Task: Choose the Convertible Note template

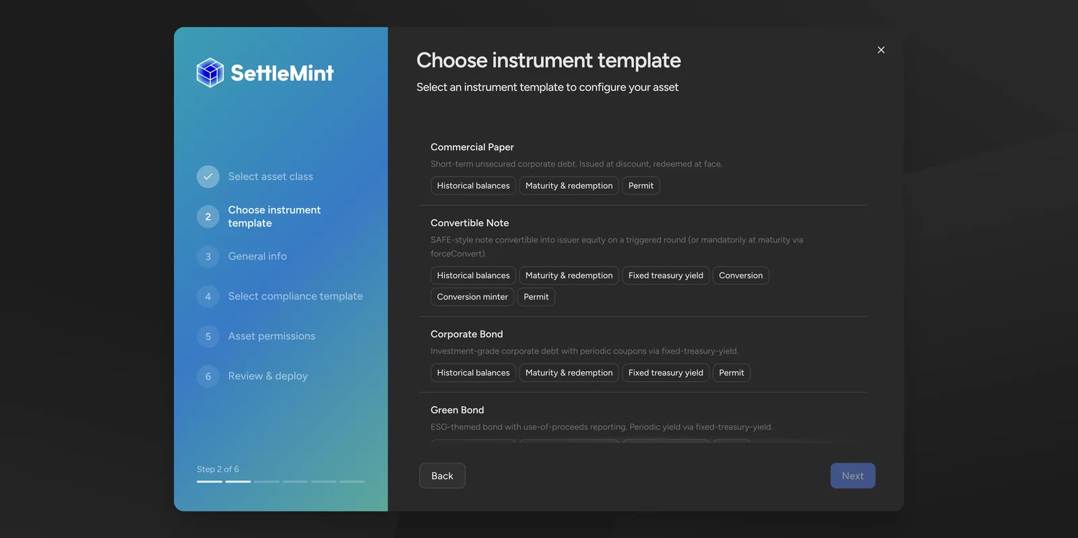Action: point(643,261)
